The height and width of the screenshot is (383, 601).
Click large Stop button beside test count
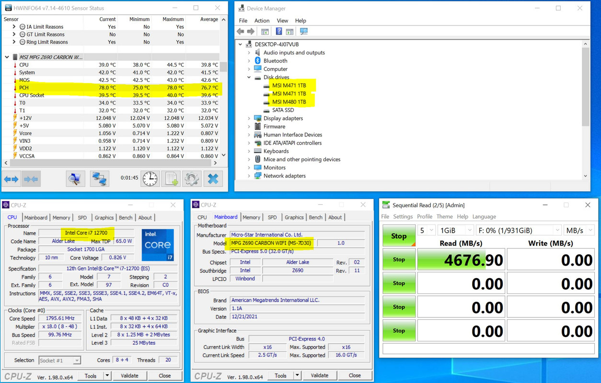tap(399, 236)
